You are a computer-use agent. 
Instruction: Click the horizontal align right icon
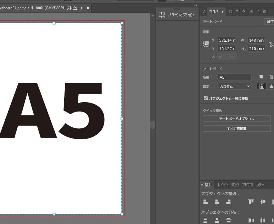pyautogui.click(x=229, y=202)
